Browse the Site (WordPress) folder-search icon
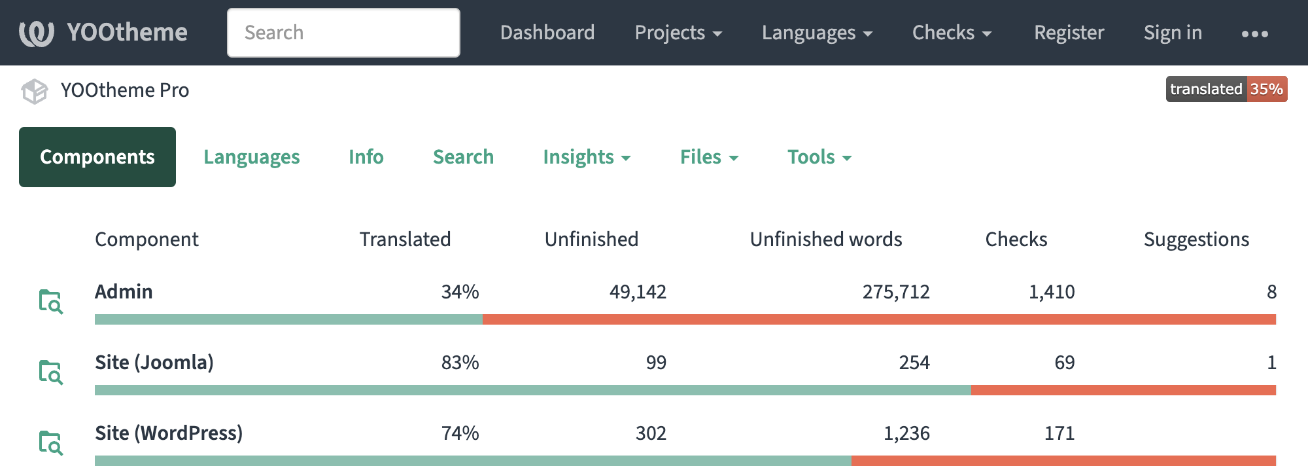 50,442
